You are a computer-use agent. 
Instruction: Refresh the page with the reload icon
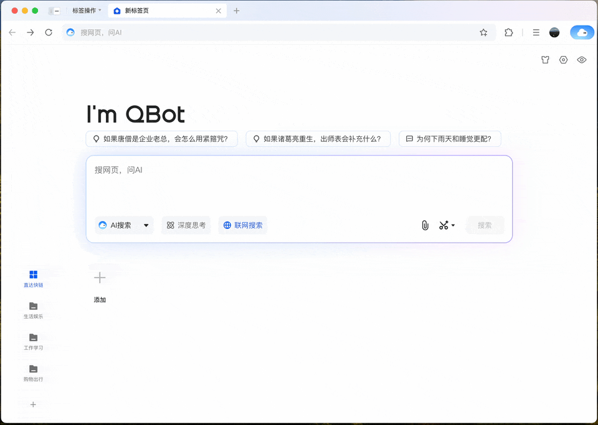click(49, 32)
